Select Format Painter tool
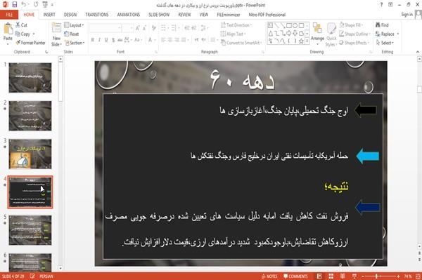 point(30,43)
